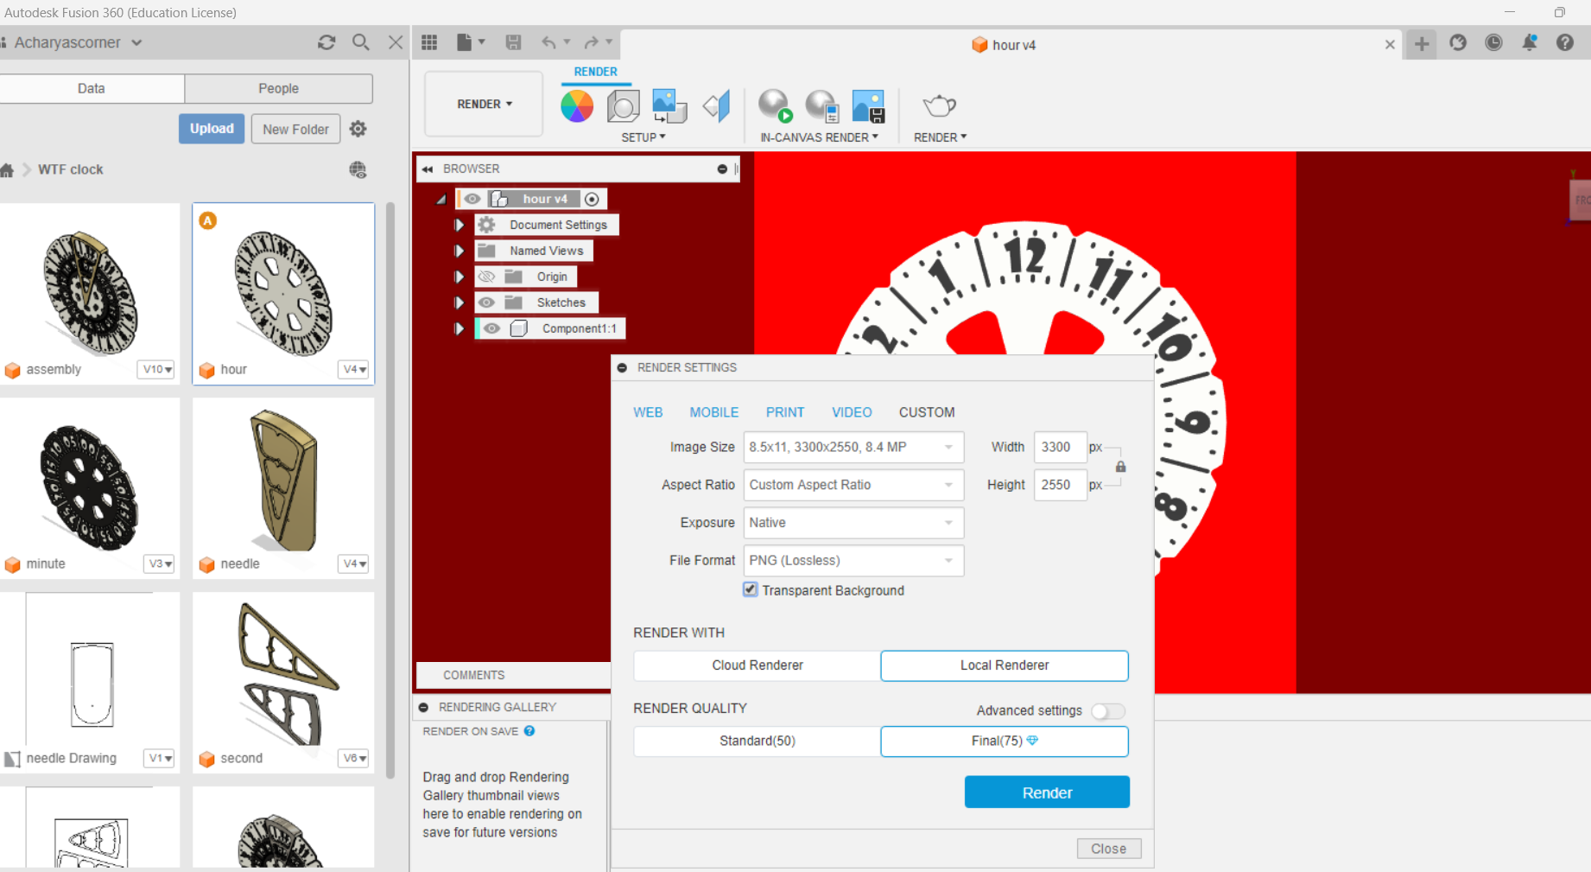Enable the Transparent Background checkbox
1591x872 pixels.
pyautogui.click(x=750, y=589)
